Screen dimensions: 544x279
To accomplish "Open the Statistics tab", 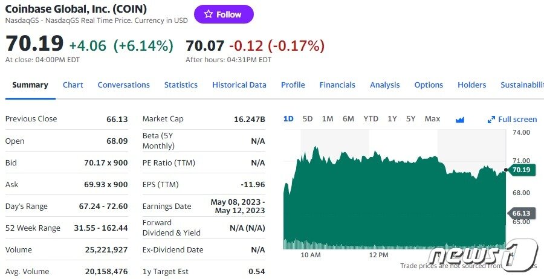I will click(x=181, y=85).
